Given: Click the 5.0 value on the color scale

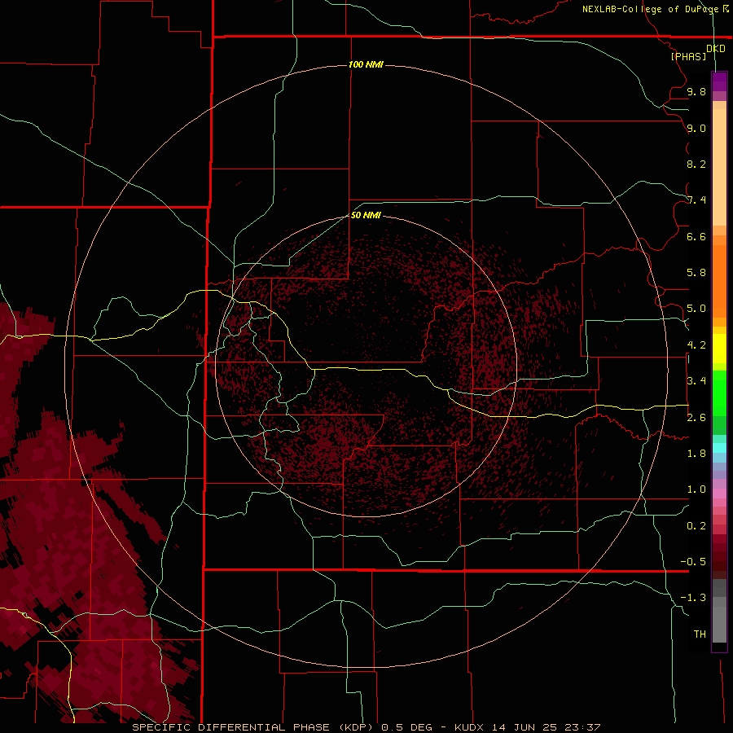Looking at the screenshot, I should coord(696,309).
